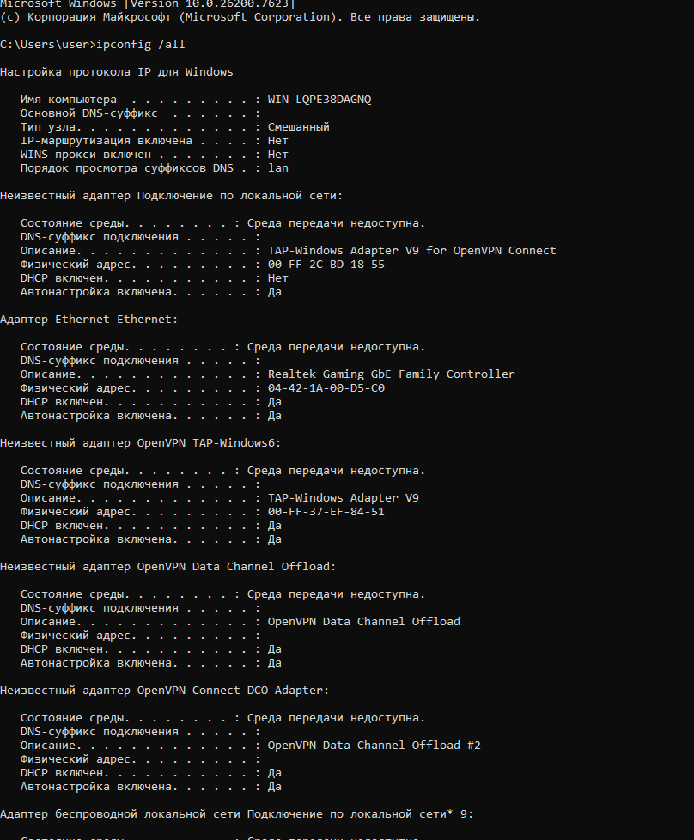Click the Microsoft Corporation copyright line
The height and width of the screenshot is (840, 694).
coord(240,16)
